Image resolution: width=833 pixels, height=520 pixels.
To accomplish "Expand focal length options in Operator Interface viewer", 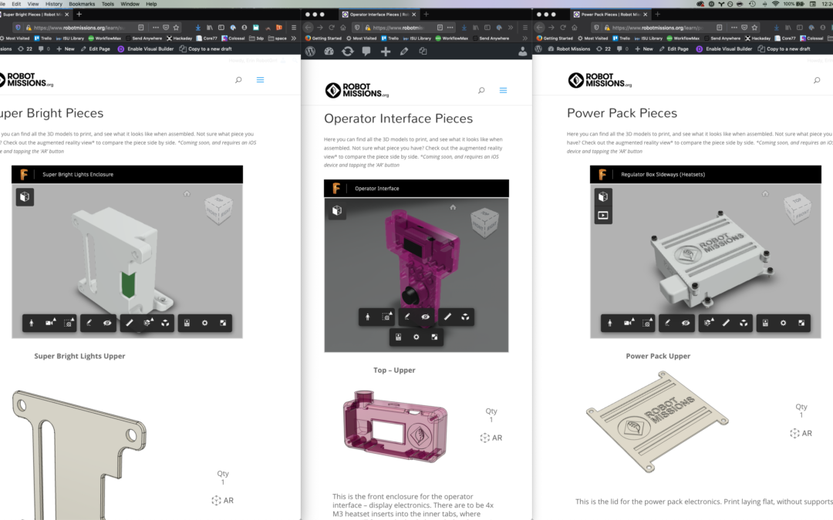I will point(391,314).
